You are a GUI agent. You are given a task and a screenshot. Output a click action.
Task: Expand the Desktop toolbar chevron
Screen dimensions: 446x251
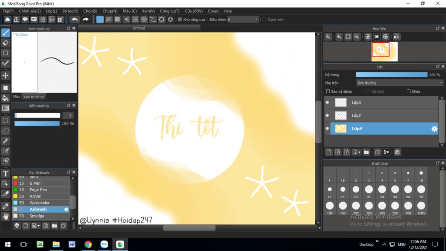click(x=377, y=241)
